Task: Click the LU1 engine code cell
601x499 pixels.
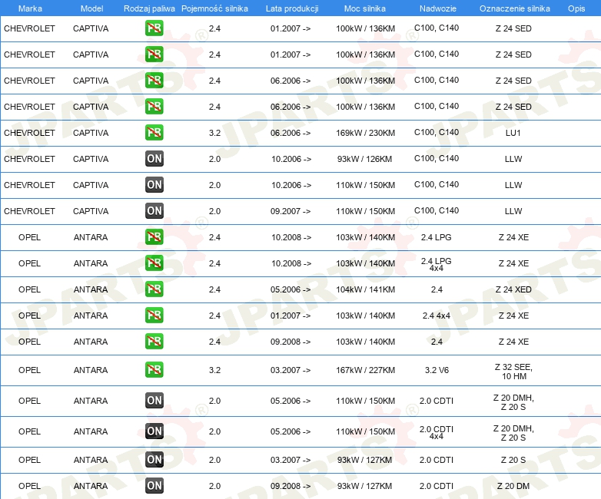Action: click(513, 133)
